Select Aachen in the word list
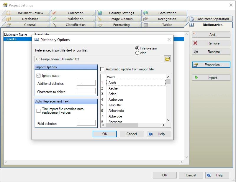The height and width of the screenshot is (182, 236). (x=114, y=88)
